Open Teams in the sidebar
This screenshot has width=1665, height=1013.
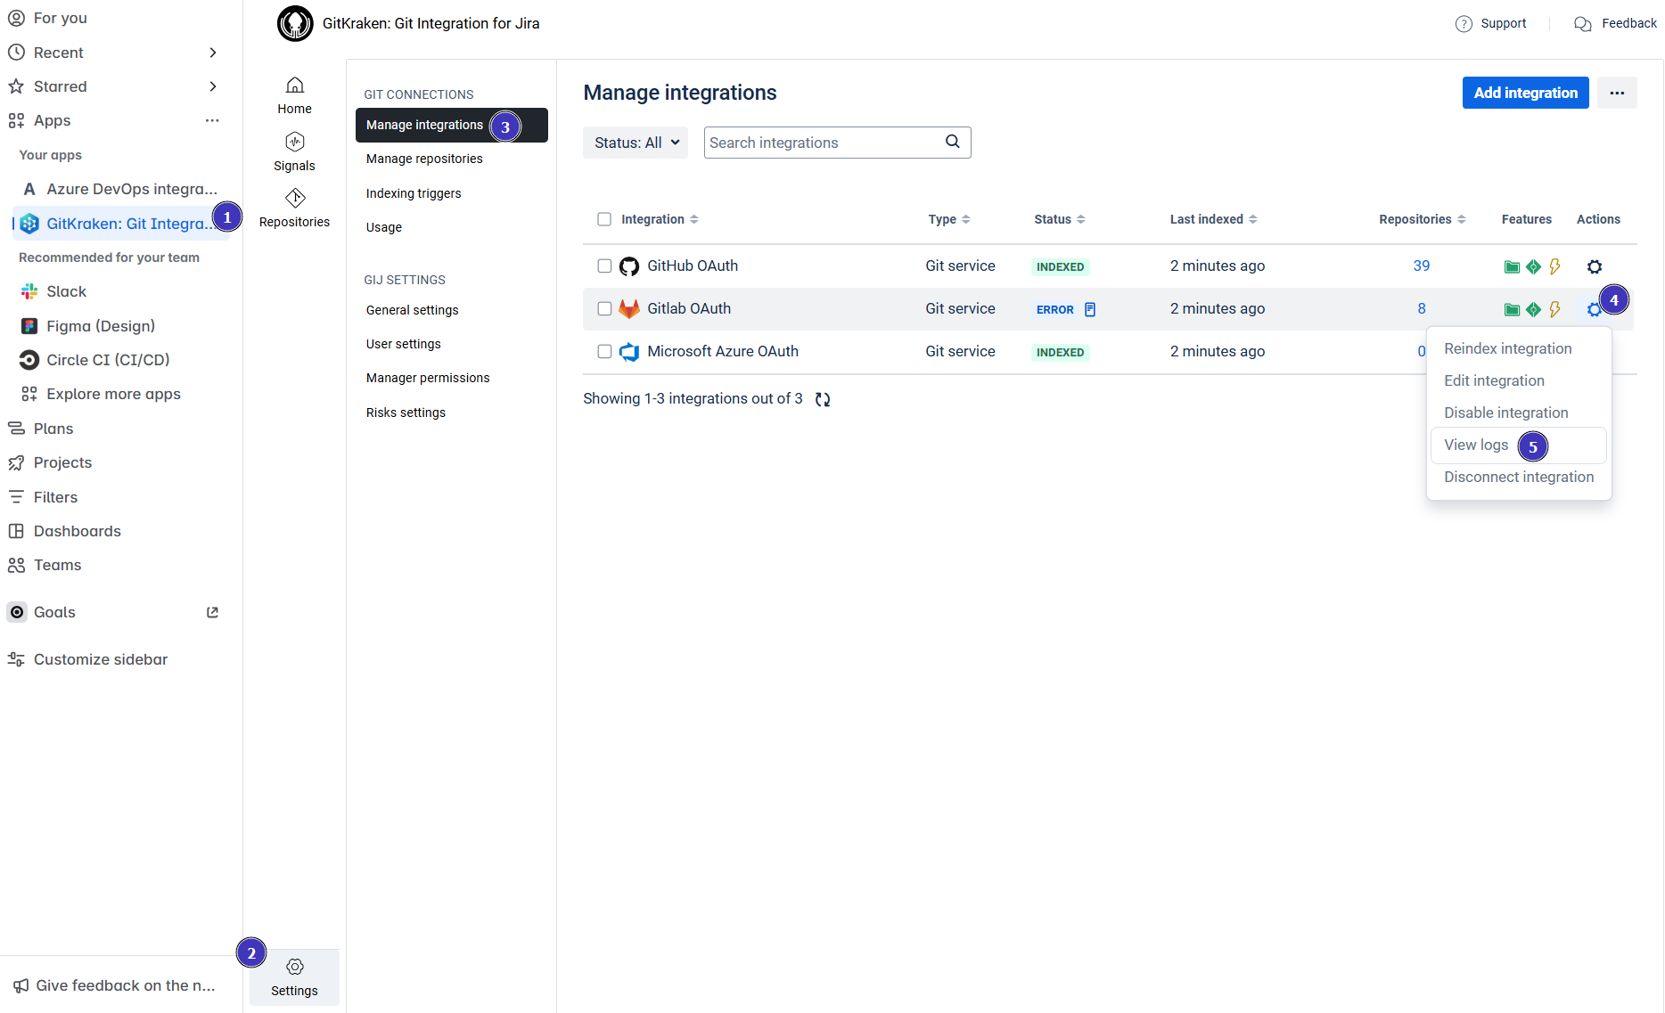(45, 565)
